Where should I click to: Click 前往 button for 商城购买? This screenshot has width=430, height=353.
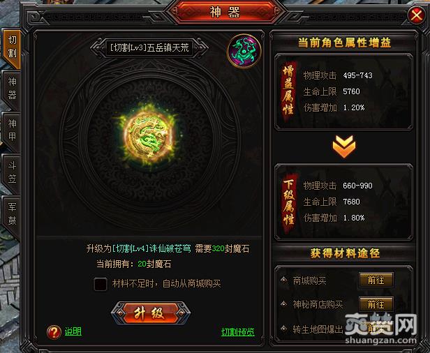(376, 280)
